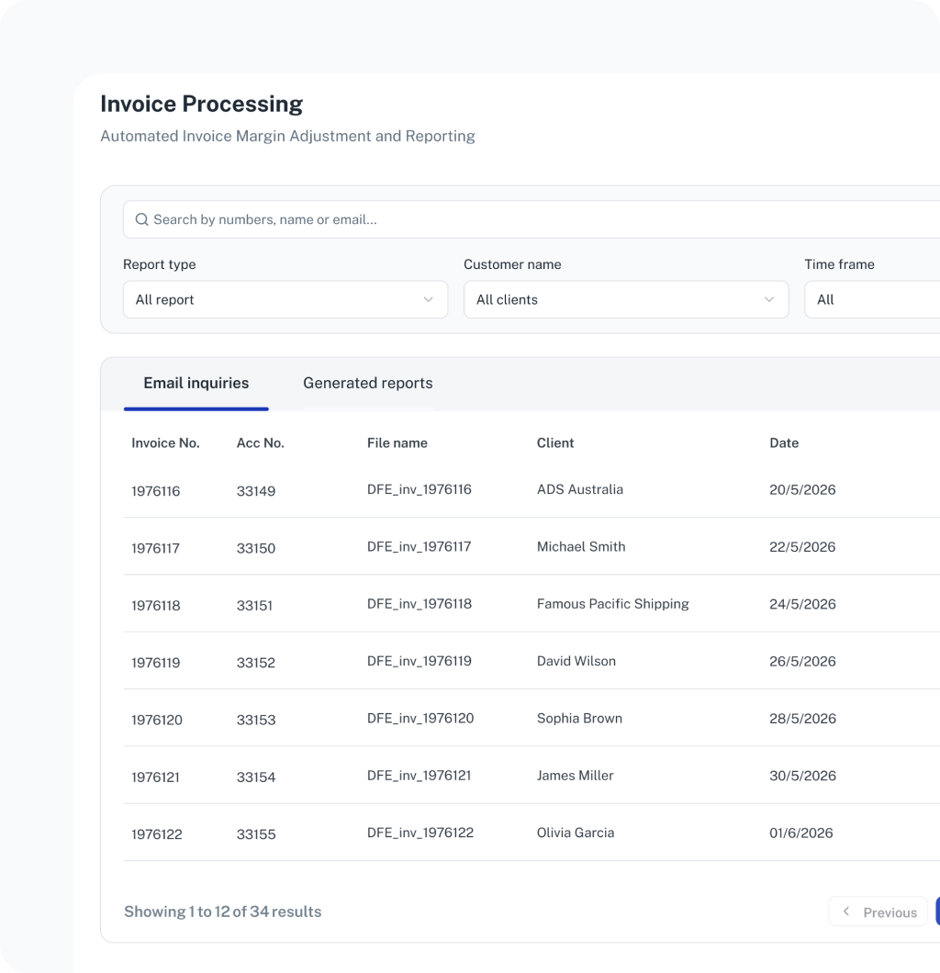Expand the All clients chevron arrow
This screenshot has height=973, width=940.
(768, 300)
